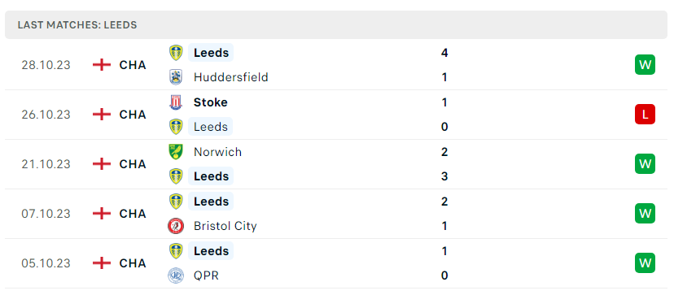Open the Stoke team link
Screen dimensions: 674x295
(x=211, y=102)
